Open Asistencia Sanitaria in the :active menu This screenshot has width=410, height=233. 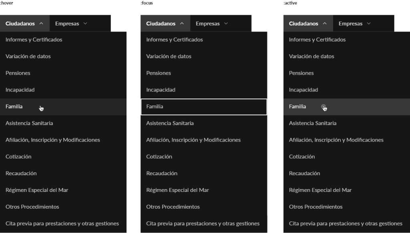pos(313,123)
